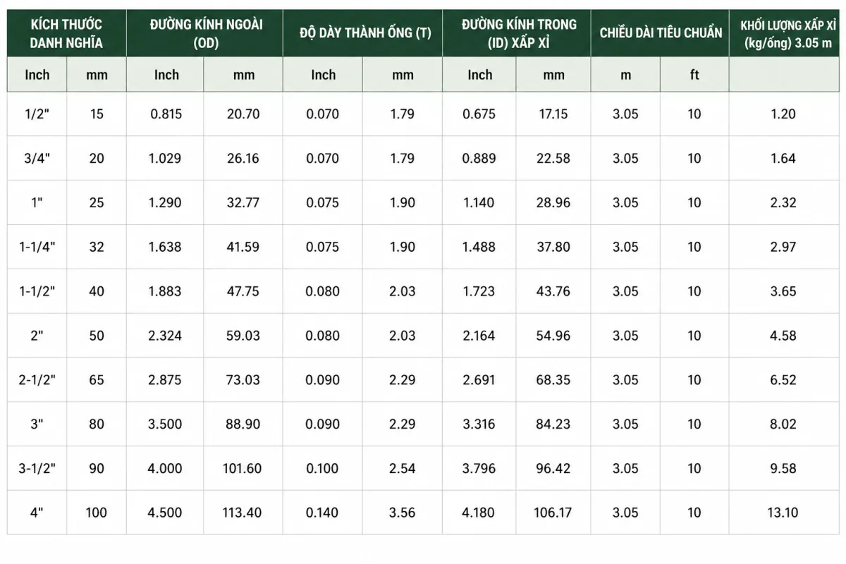Select the 2.324 inch OD value
Image resolution: width=846 pixels, height=564 pixels.
[165, 336]
